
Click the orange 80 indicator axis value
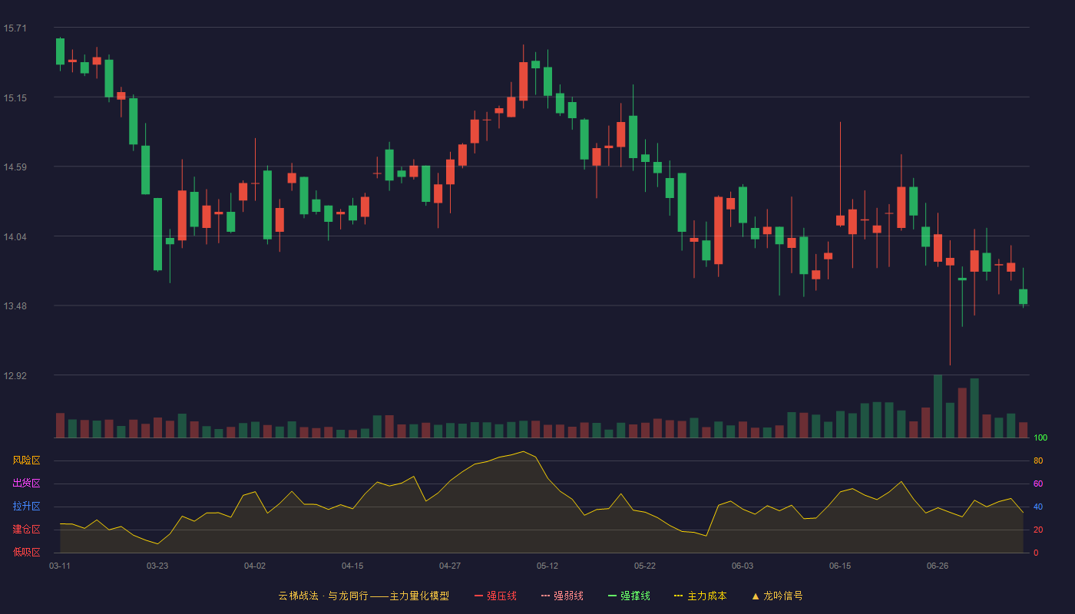1038,461
